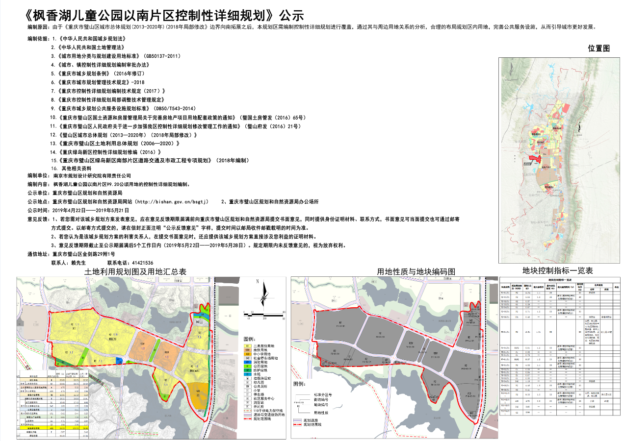Select the 小学 legend icon
Image resolution: width=624 pixels, height=441 pixels.
[248, 391]
